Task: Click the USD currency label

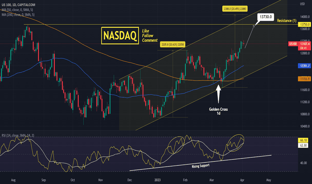Action: [302, 4]
